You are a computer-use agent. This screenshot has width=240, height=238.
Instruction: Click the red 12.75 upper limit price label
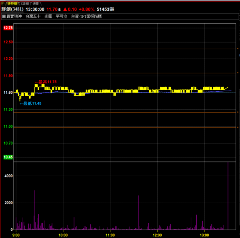[8, 28]
